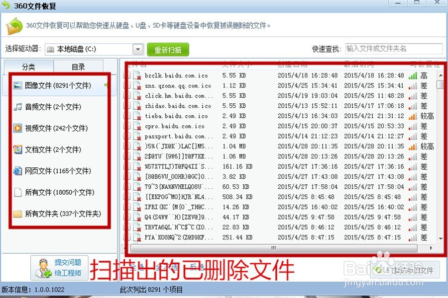This screenshot has height=298, width=448.
Task: Click the 音频文件 music note icon
Action: (x=18, y=107)
